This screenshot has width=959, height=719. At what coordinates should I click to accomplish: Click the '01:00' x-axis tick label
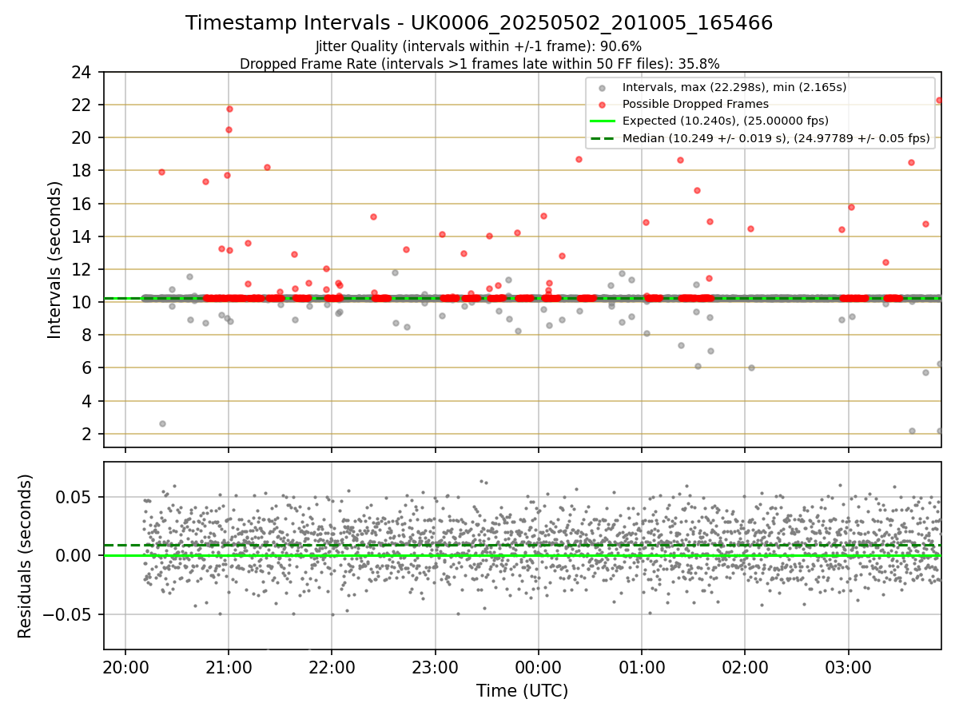pos(642,667)
